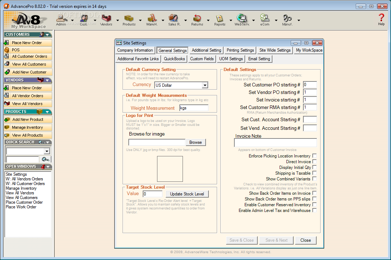Open the Vendors toolbar icon
The image size is (391, 260).
pyautogui.click(x=106, y=20)
